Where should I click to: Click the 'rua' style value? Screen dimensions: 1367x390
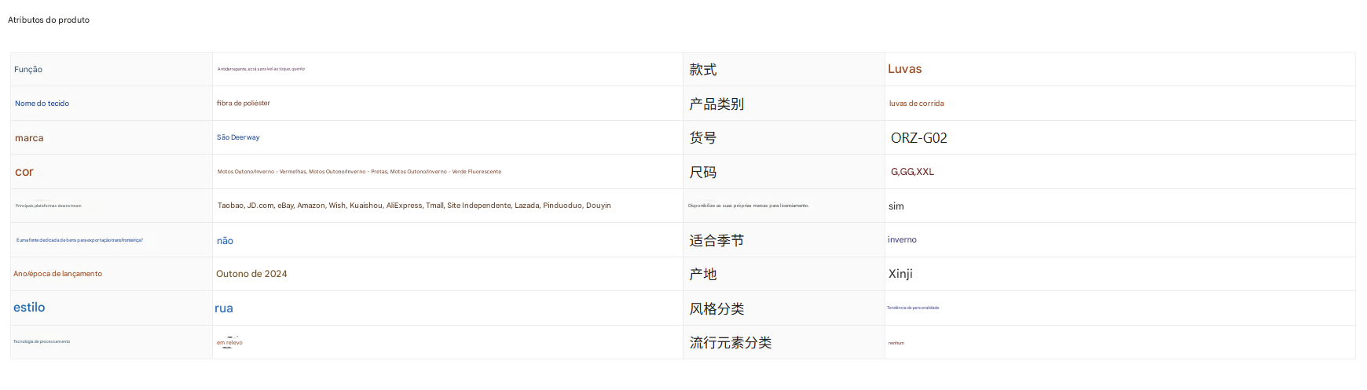pyautogui.click(x=224, y=308)
